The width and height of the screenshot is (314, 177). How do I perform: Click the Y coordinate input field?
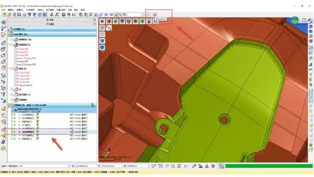(x=112, y=166)
